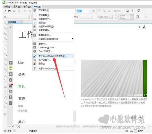The image size is (152, 134).
Task: Click 关于 CorelDRAW 会员资格 entry
Action: (x=53, y=56)
